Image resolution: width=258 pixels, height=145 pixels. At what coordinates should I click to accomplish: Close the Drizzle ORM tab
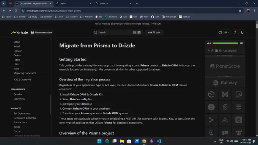[51, 3]
